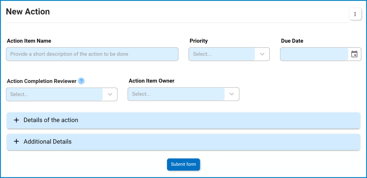
Task: Click the help icon beside Action Completion Reviewer
Action: point(81,81)
